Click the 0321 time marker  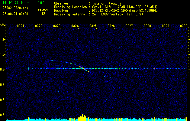tap(20, 26)
